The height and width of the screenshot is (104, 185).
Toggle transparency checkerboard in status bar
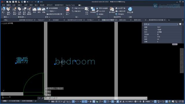pos(94,101)
